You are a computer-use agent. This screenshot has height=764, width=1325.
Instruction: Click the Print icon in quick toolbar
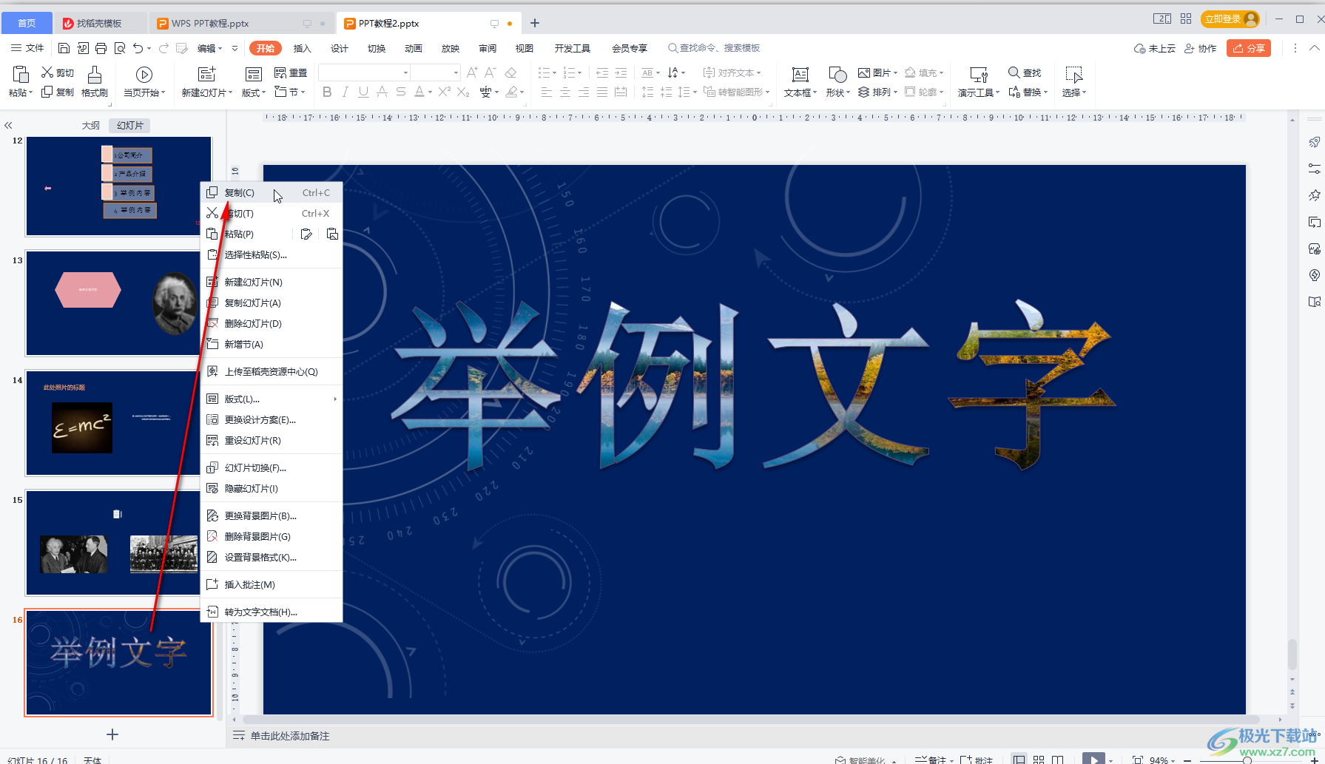101,48
